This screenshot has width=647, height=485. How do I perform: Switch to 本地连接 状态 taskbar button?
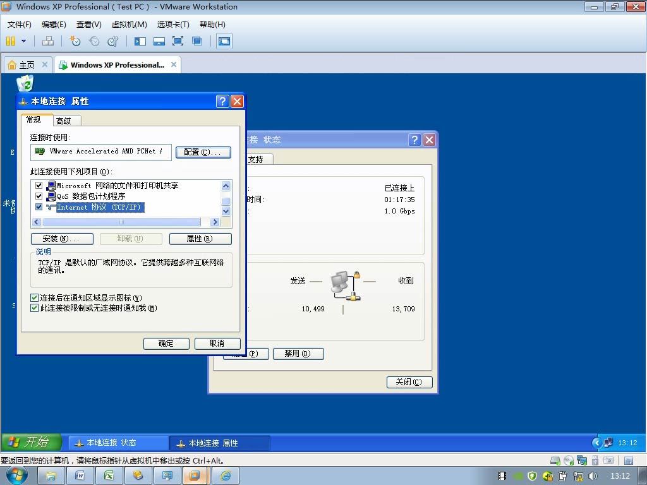tap(118, 443)
